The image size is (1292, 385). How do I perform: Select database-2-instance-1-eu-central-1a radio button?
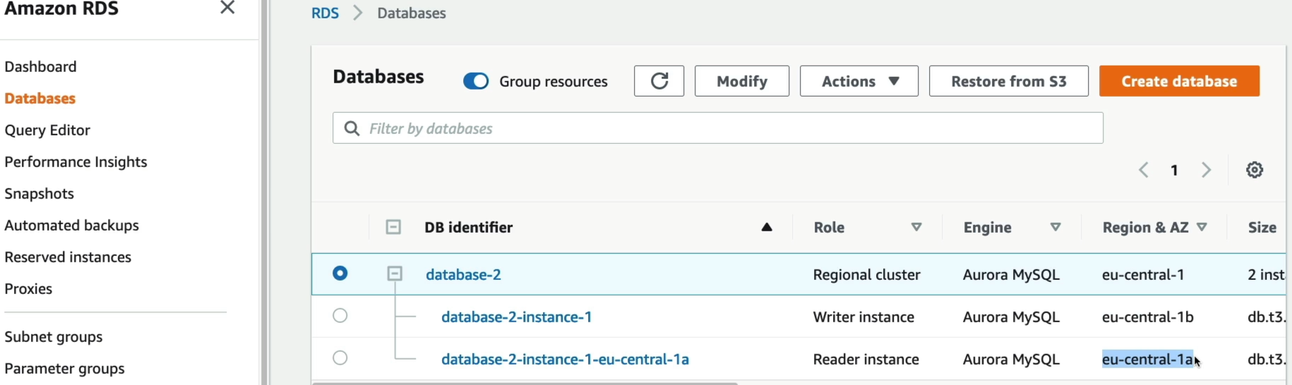[340, 357]
